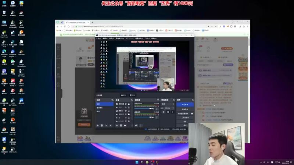Open OBS Studio desktop shortcut
Screen dimensions: 294x165
13,150
